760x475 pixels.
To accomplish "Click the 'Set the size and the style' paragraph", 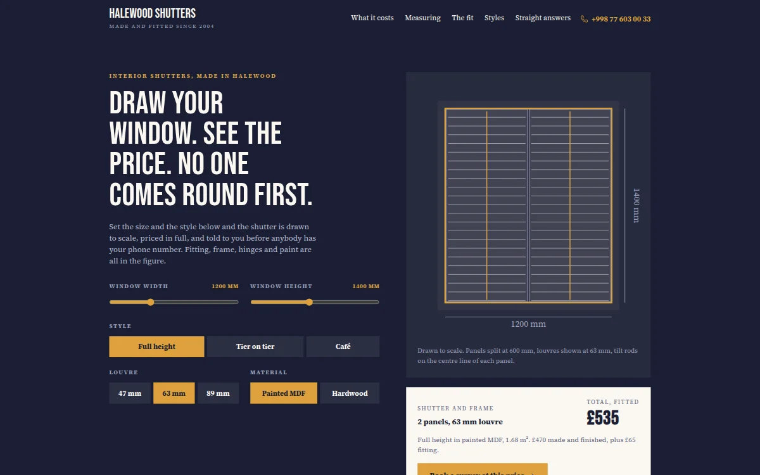I will [213, 244].
